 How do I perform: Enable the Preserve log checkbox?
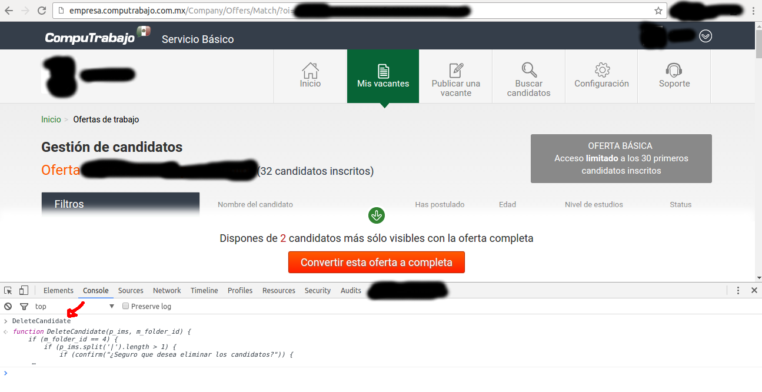coord(125,306)
